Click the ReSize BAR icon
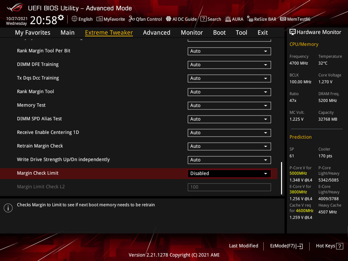 point(250,19)
